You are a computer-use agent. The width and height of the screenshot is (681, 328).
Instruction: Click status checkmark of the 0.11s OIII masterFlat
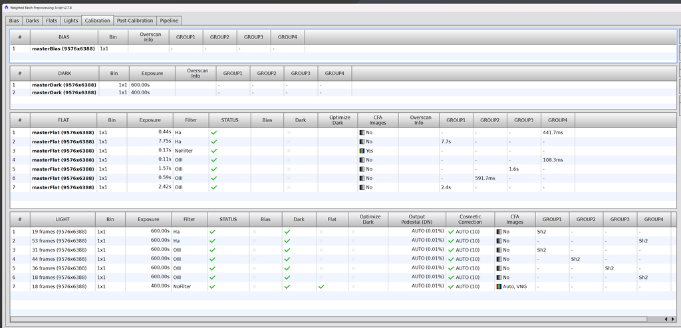coord(213,160)
